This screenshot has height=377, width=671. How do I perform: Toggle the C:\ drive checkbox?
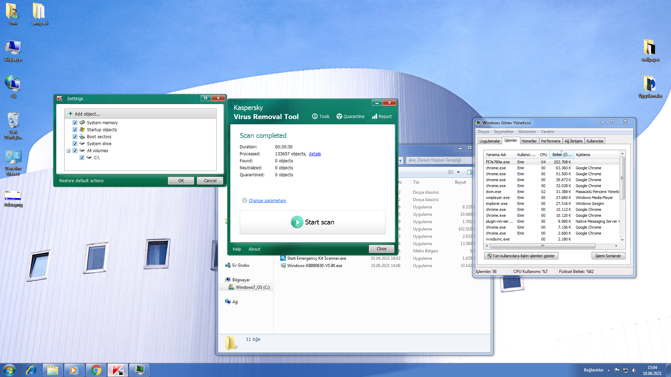82,158
